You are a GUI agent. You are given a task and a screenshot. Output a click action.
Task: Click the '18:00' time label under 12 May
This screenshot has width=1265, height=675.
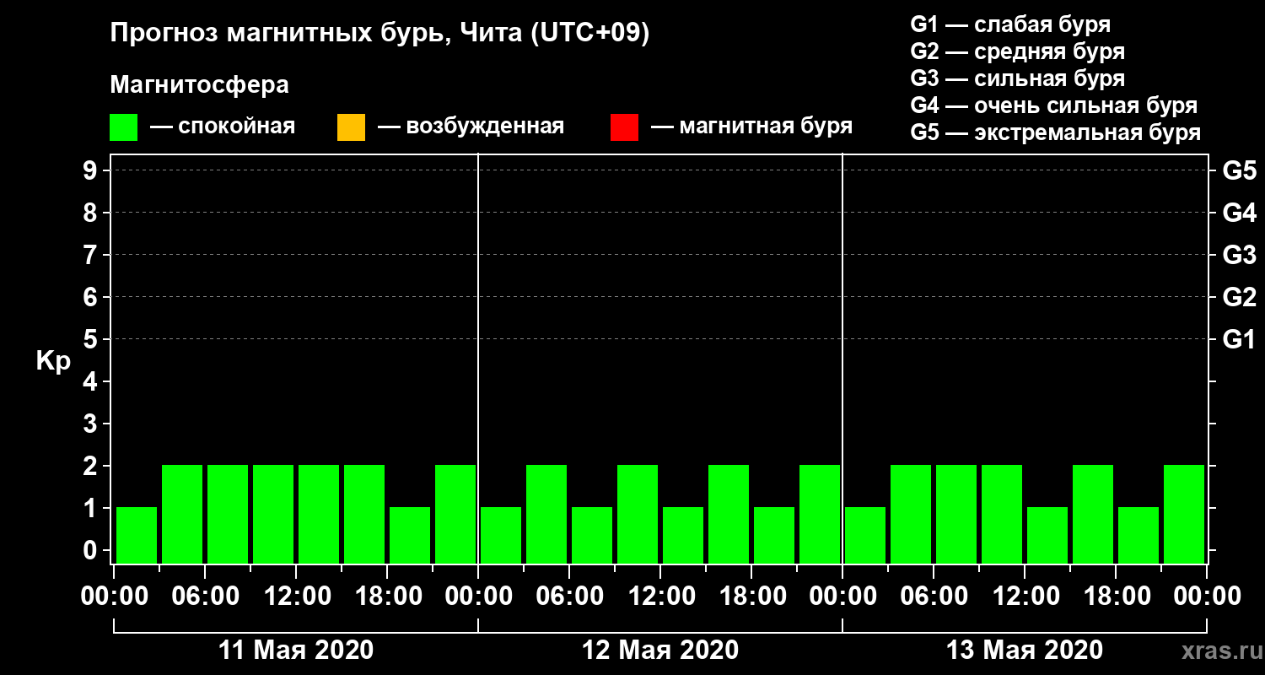(x=751, y=596)
